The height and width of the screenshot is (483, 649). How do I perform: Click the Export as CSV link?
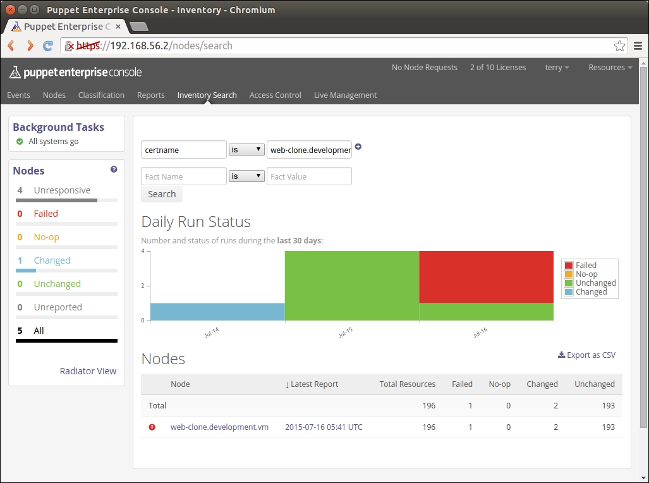(x=586, y=355)
